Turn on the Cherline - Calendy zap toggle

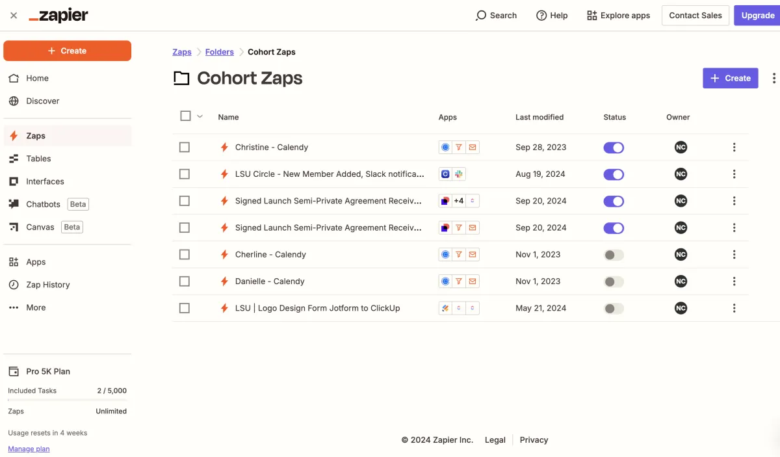pos(614,255)
